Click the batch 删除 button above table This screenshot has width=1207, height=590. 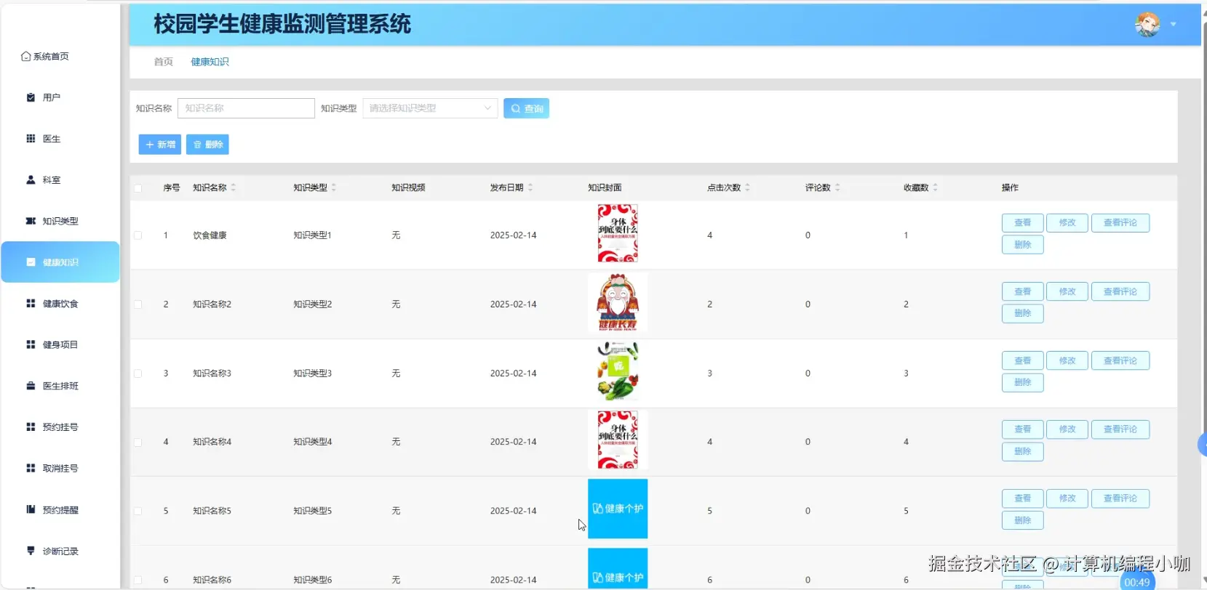[207, 145]
